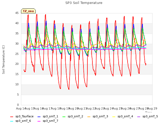The width and height of the screenshot is (168, 126).
Task: Click the green sp3_smT_2 legend swatch
Action: coord(64,117)
